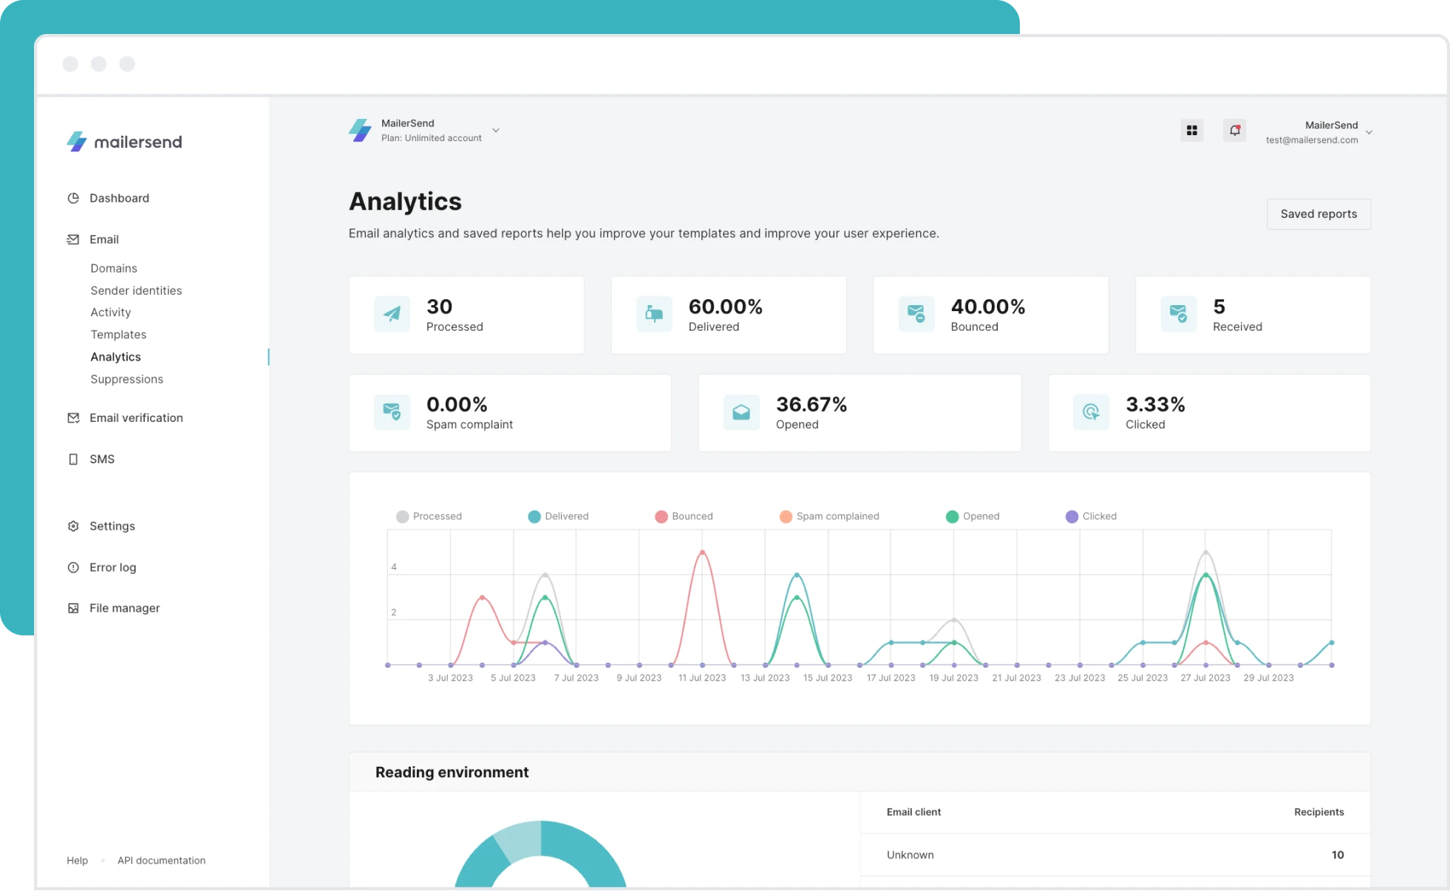Click the Error log icon
The image size is (1450, 891).
73,567
